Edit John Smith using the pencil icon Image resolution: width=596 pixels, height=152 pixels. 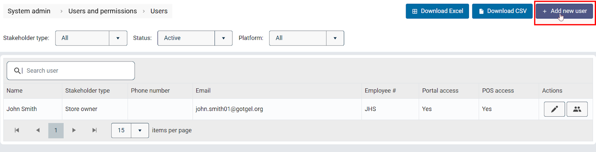(554, 109)
